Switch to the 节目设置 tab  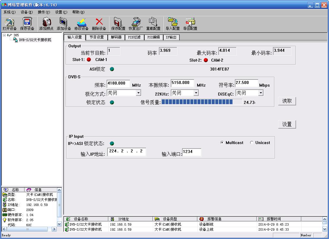[97, 37]
